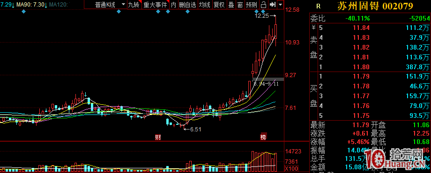This screenshot has height=173, width=431.
Task: Open the 普通K线 chart type dropdown
Action: coord(105,4)
